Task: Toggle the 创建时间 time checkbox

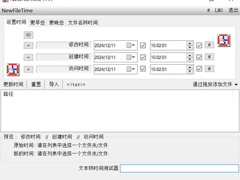Action: tap(199, 57)
